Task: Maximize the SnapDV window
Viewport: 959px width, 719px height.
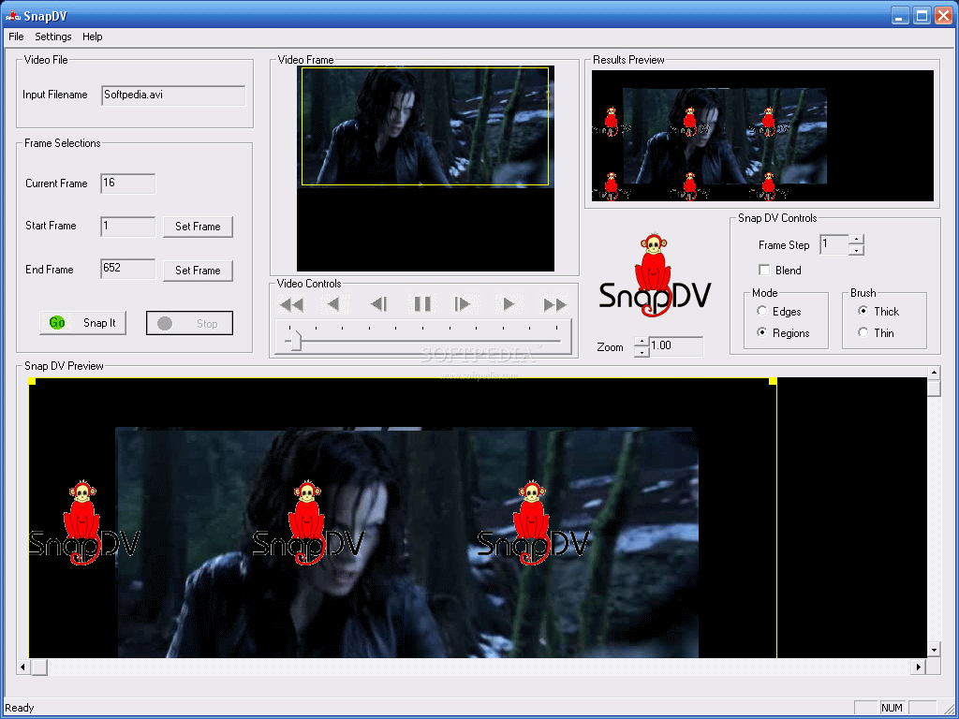Action: (x=922, y=15)
